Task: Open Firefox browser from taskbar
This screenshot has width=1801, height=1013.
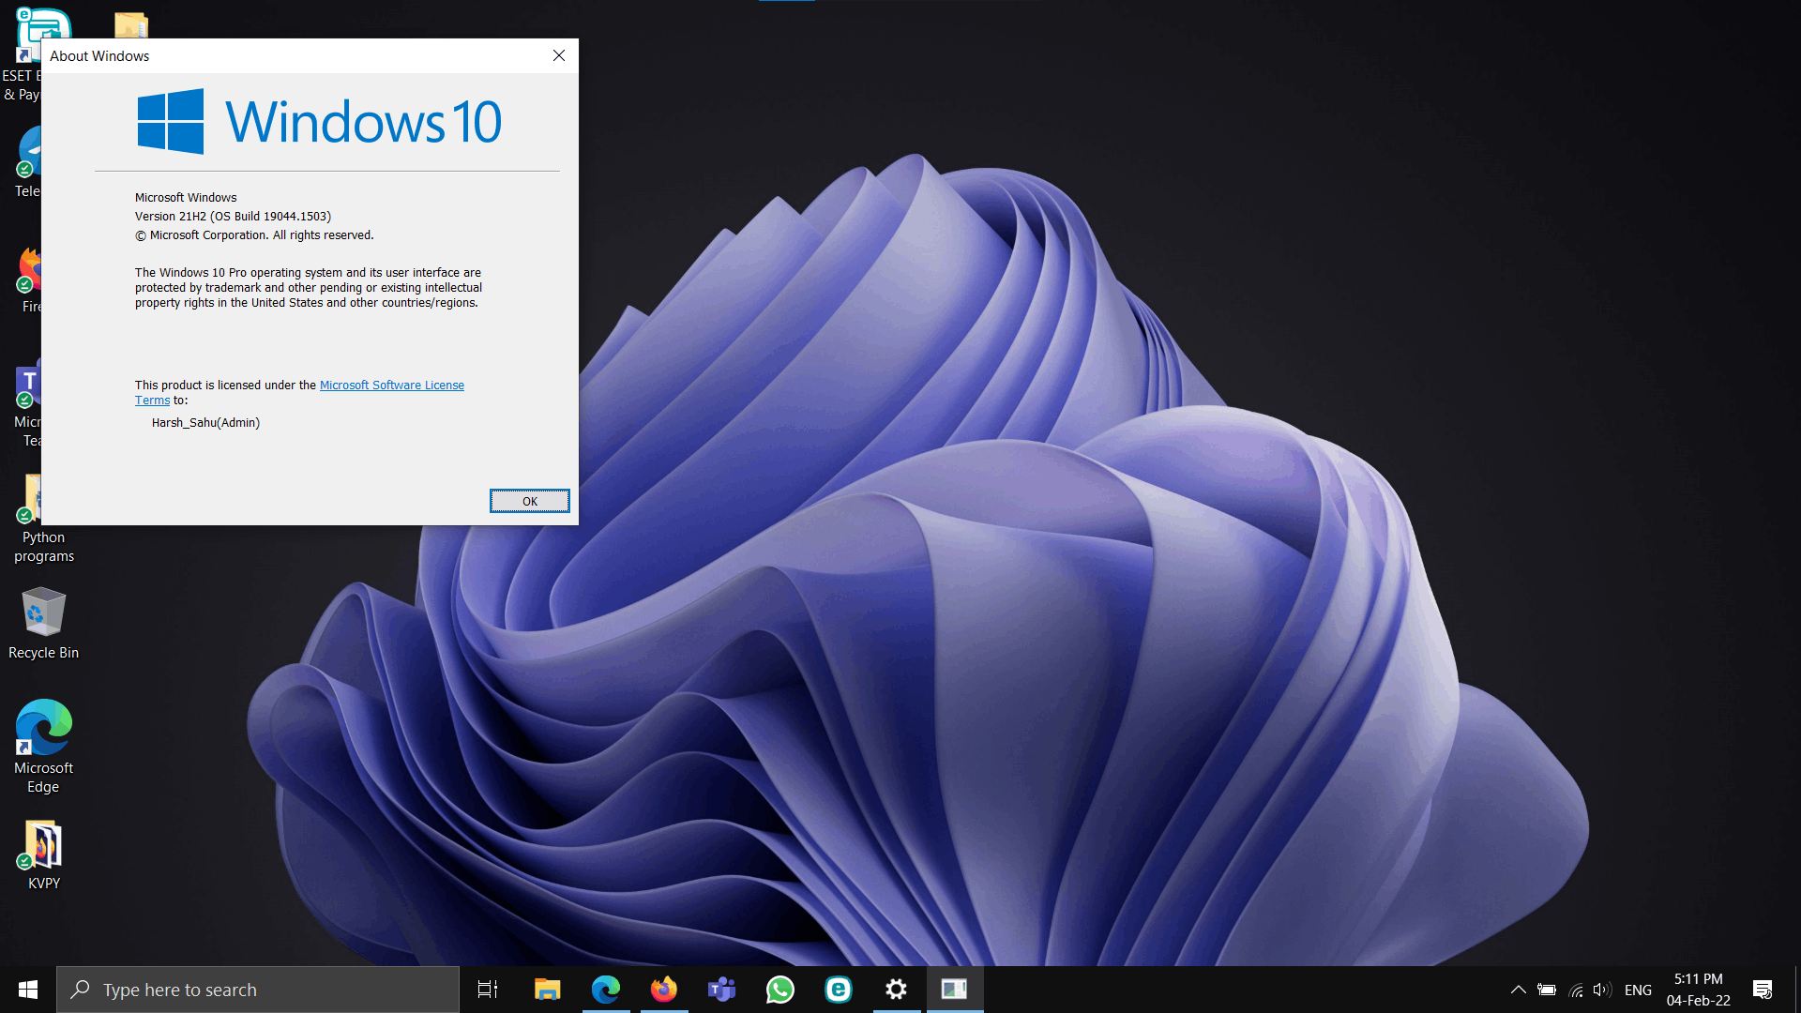Action: click(663, 989)
